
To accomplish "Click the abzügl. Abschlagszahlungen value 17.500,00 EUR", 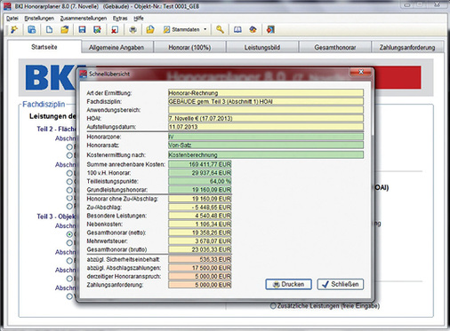I will (200, 268).
